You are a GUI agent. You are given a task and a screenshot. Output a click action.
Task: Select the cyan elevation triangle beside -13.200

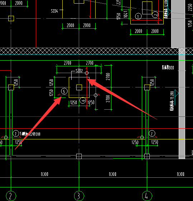tap(177, 93)
